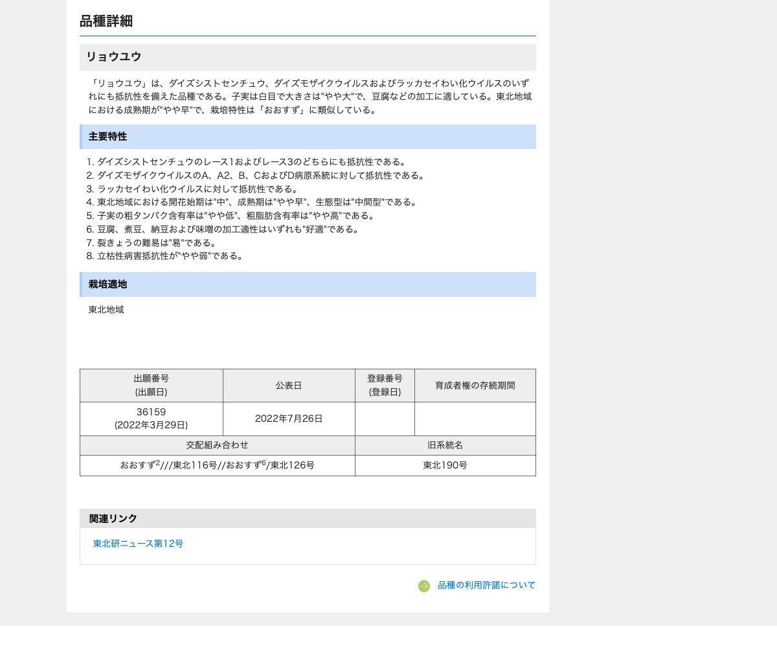Click the 東北190号 table cell
Viewport: 777px width, 648px height.
tap(445, 465)
